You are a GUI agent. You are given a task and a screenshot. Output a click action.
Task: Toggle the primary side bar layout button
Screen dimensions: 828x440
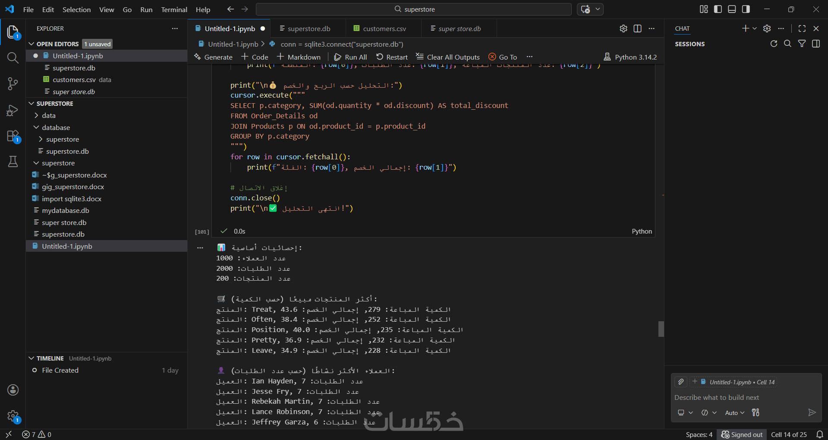[x=718, y=9]
